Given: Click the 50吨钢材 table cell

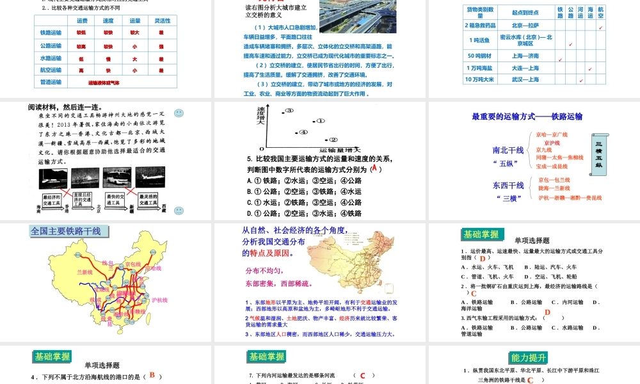Looking at the screenshot, I should (x=480, y=56).
